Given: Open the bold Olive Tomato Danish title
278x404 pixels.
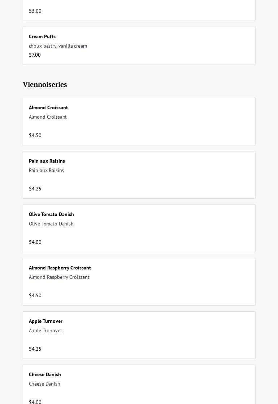Looking at the screenshot, I should coord(51,214).
